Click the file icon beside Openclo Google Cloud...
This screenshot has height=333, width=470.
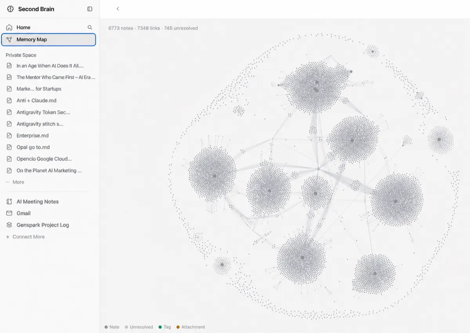[9, 159]
